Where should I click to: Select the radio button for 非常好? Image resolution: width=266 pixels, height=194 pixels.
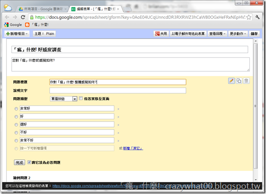tap(16, 109)
